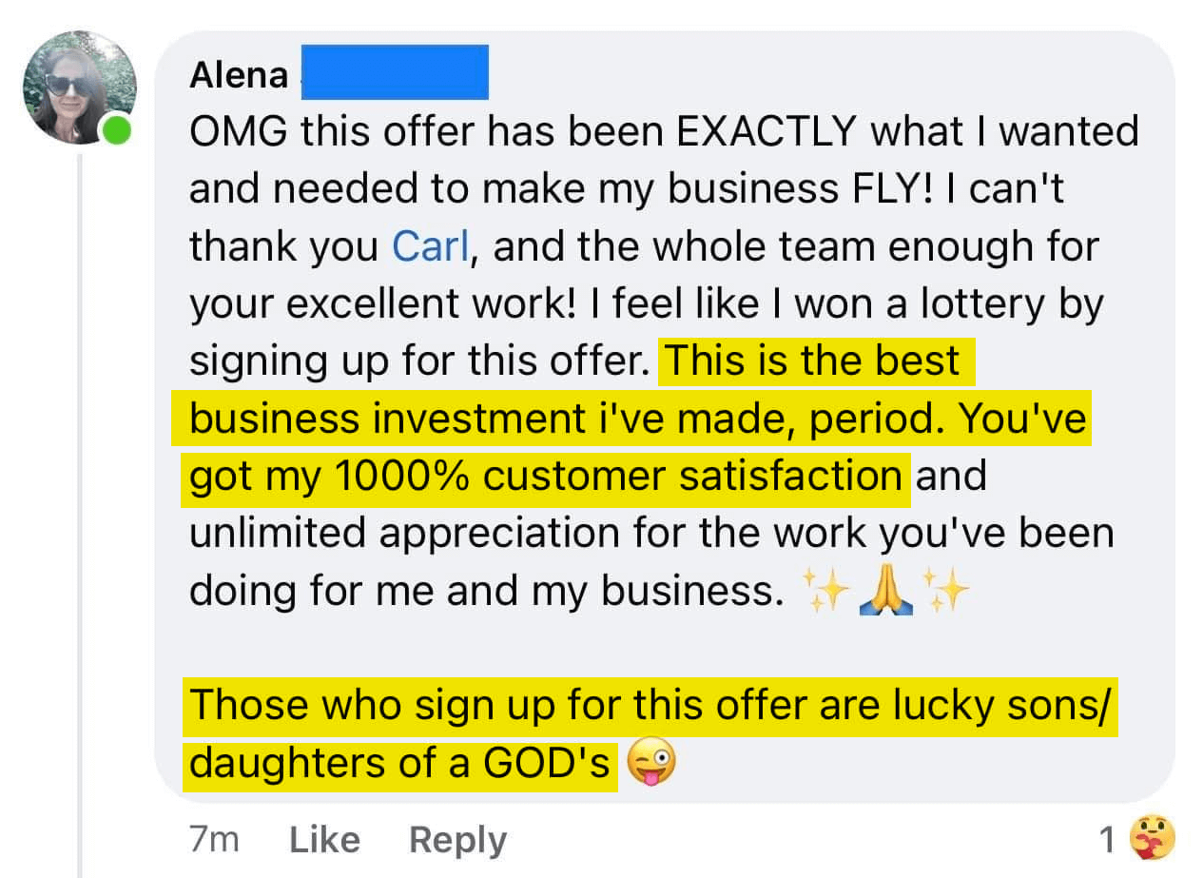This screenshot has height=878, width=1203.
Task: Reply to Alena's comment
Action: click(457, 840)
